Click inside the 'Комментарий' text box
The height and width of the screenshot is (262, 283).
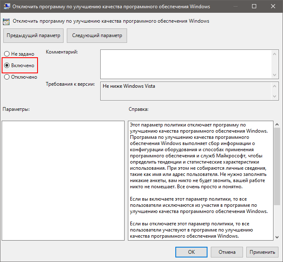pos(186,63)
